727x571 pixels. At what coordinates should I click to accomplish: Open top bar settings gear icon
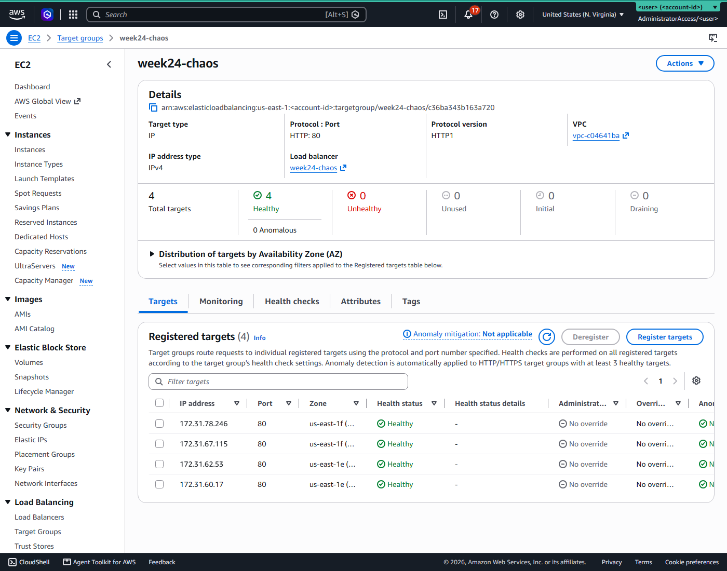click(520, 15)
